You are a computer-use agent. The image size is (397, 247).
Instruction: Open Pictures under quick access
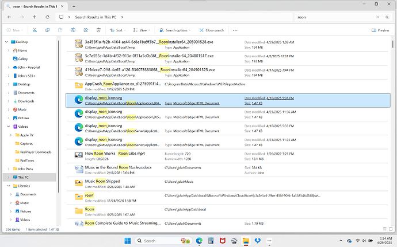21,118
